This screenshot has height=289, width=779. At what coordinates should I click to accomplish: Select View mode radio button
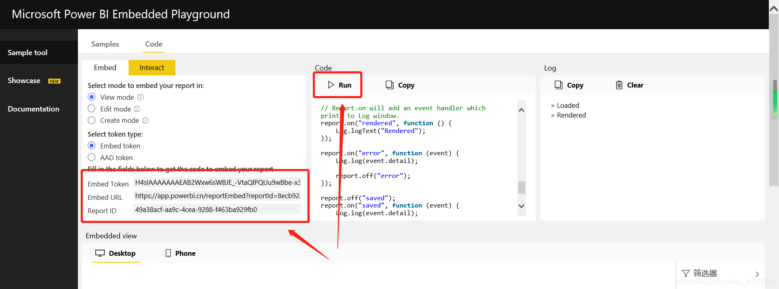pos(92,97)
